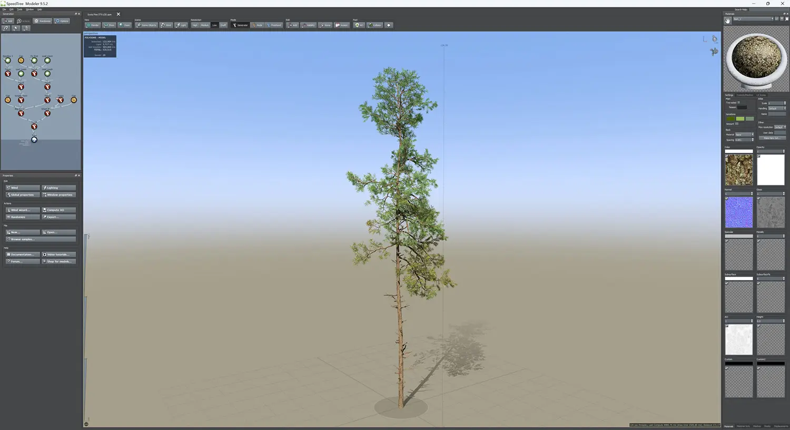Switch to the UV Areas tab
Screen dimensions: 790x430
pyautogui.click(x=761, y=95)
